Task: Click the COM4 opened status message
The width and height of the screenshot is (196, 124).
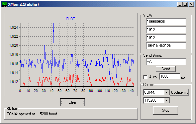Action: pyautogui.click(x=32, y=114)
